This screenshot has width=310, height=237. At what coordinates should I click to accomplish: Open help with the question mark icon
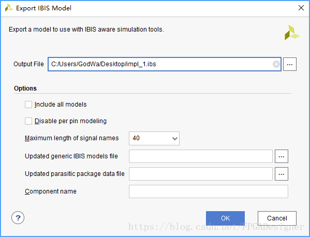pyautogui.click(x=18, y=218)
